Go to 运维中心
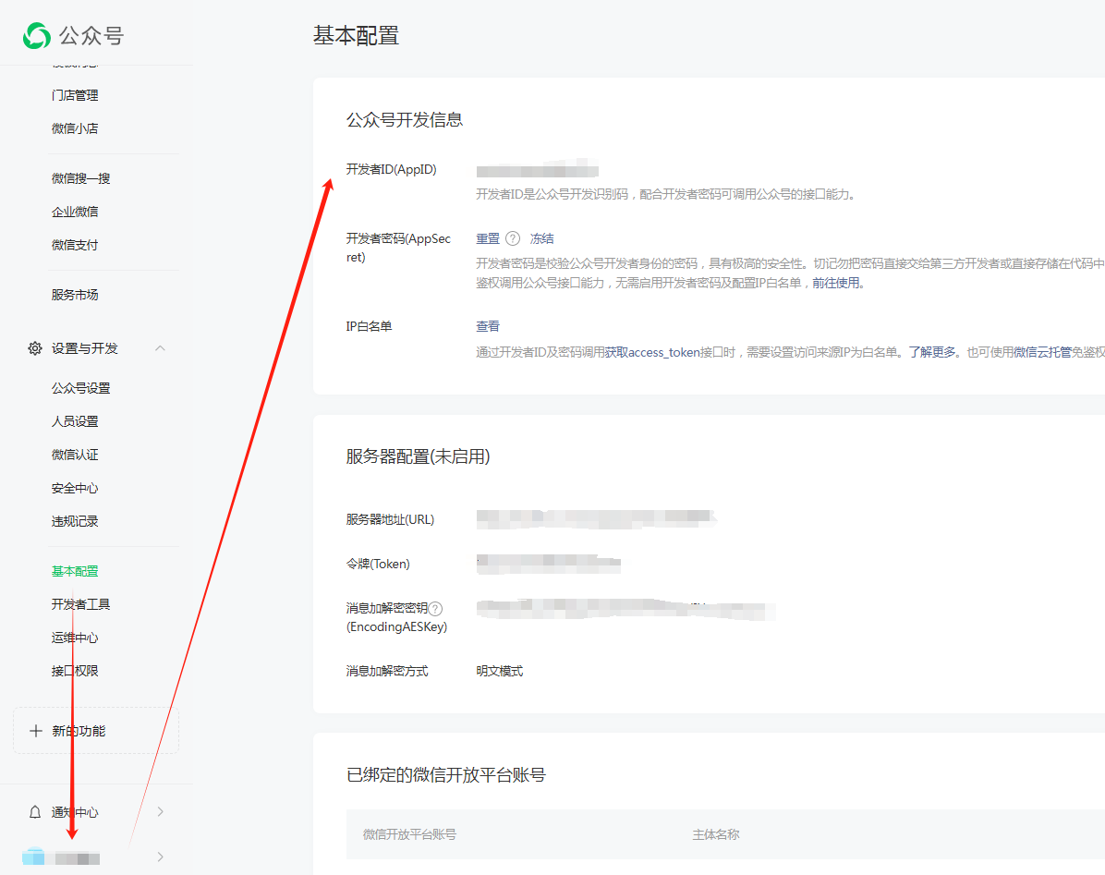The image size is (1105, 875). point(75,638)
